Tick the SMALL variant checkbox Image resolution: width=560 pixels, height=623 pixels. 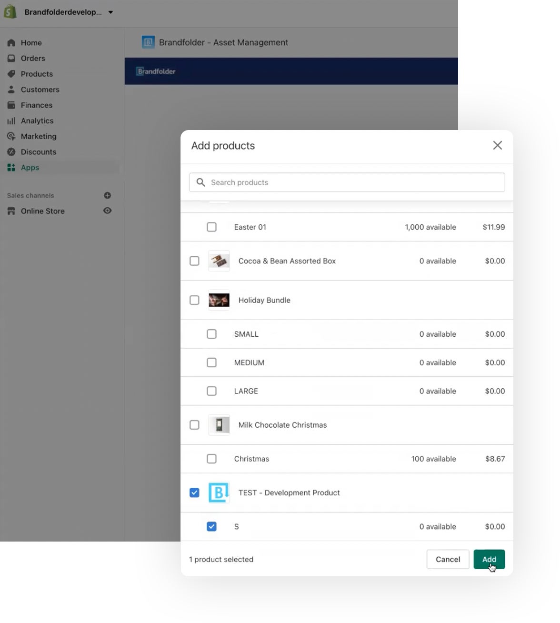[x=211, y=334]
